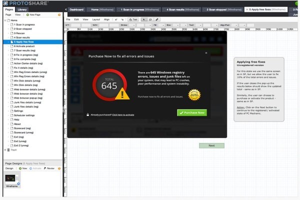Click the gold money-back guarantee badge
This screenshot has width=300, height=200.
pyautogui.click(x=194, y=94)
